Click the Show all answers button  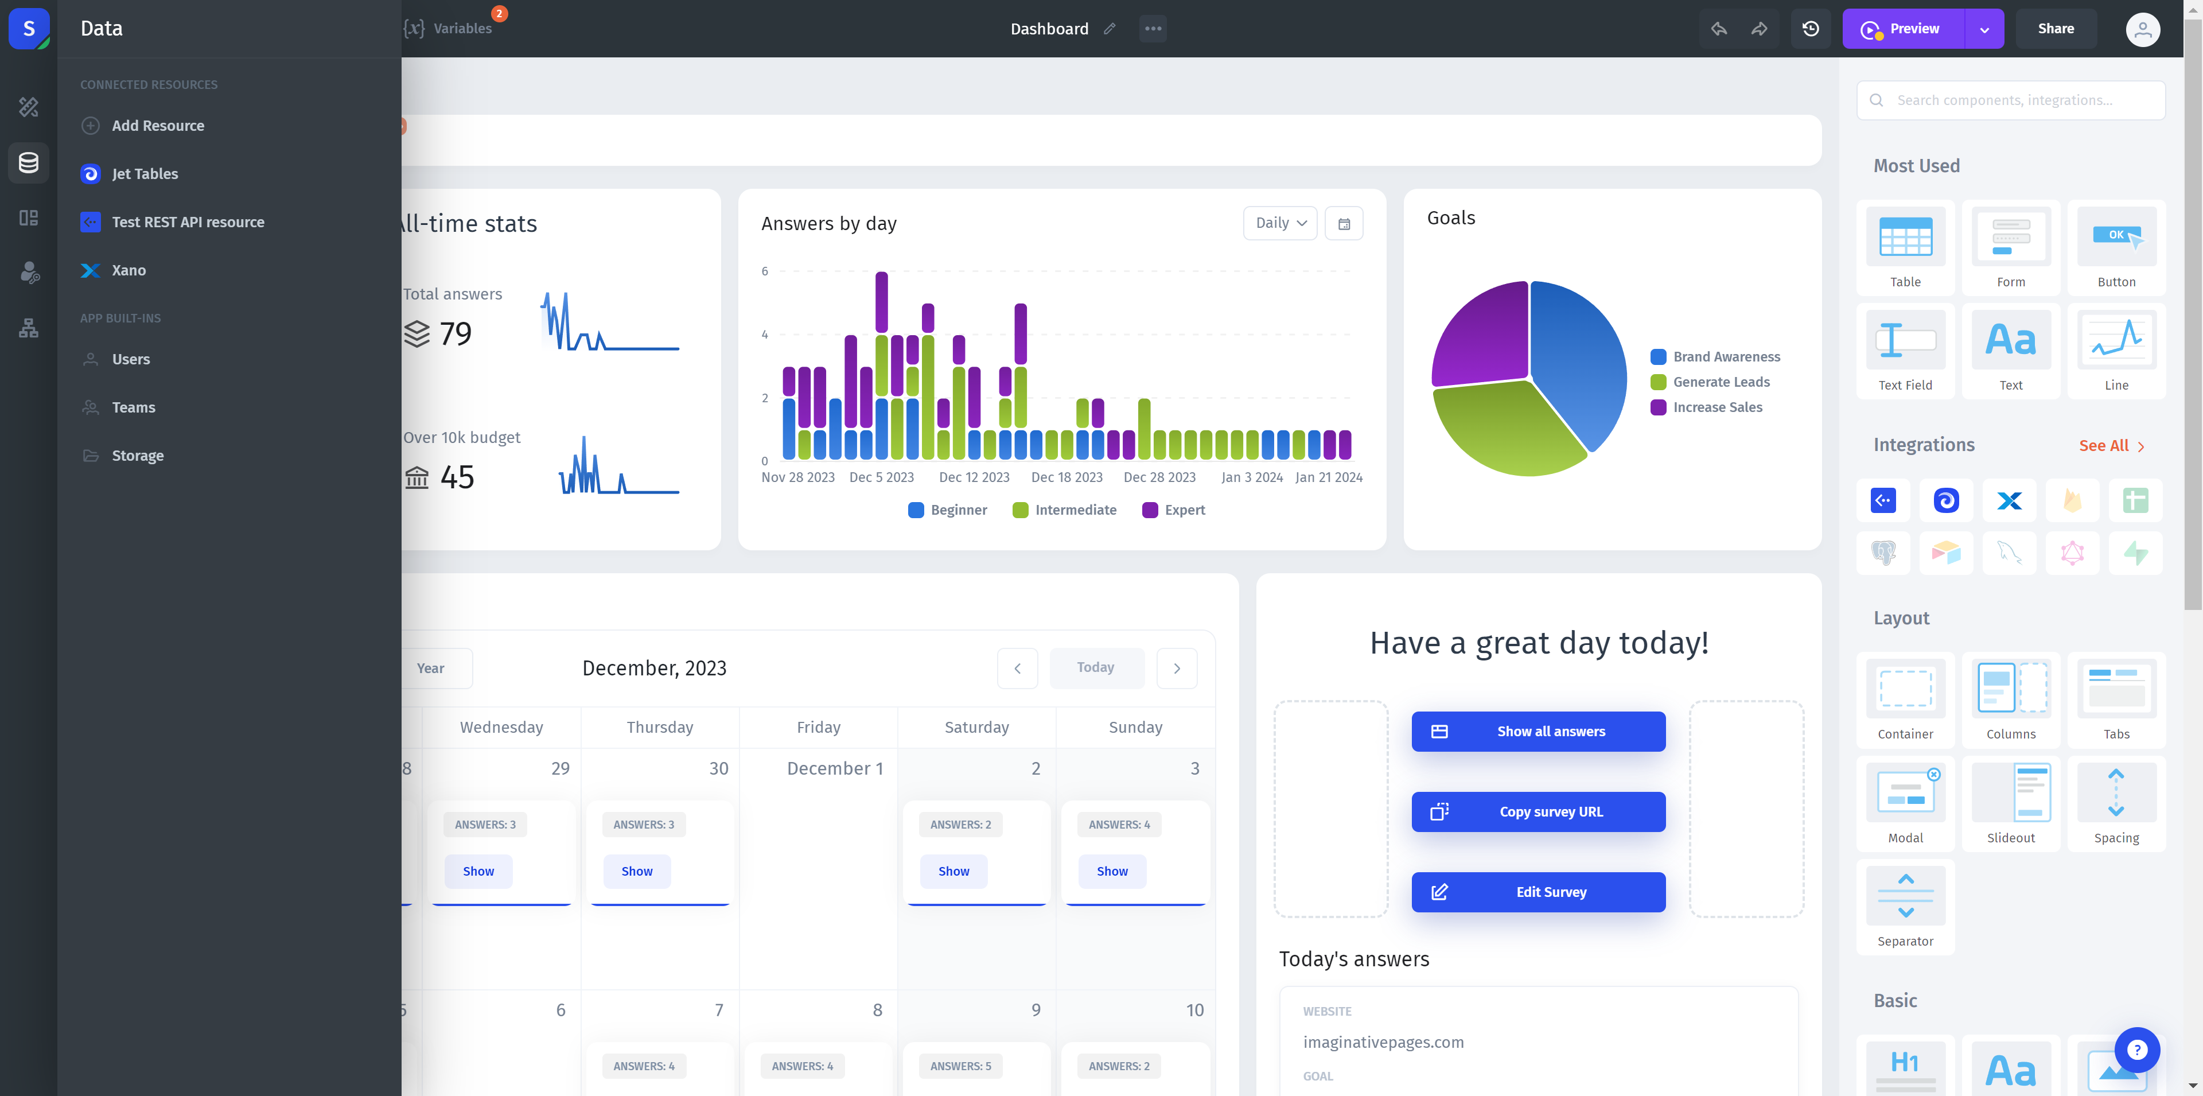(x=1538, y=730)
